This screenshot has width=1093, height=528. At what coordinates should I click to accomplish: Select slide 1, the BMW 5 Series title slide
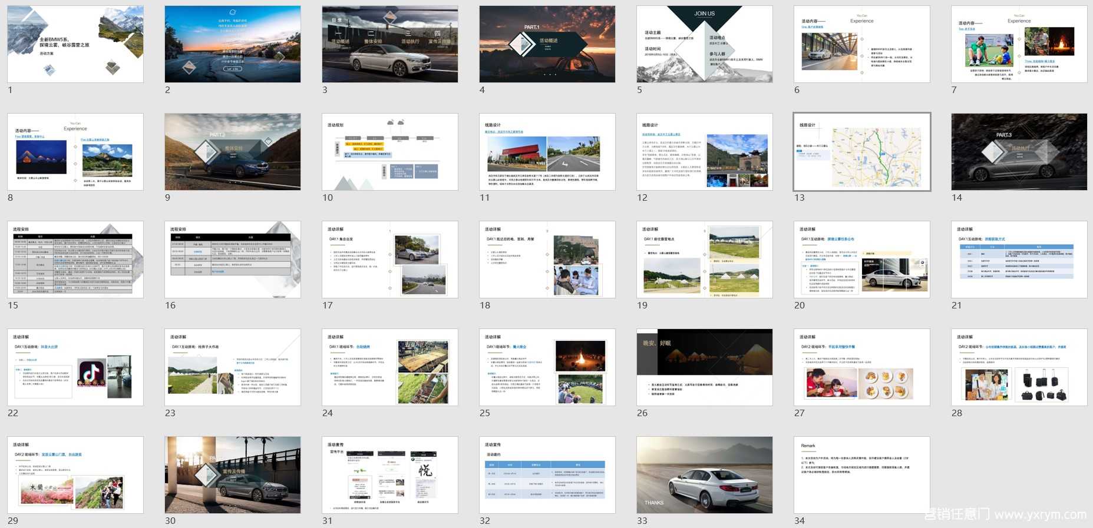point(75,44)
